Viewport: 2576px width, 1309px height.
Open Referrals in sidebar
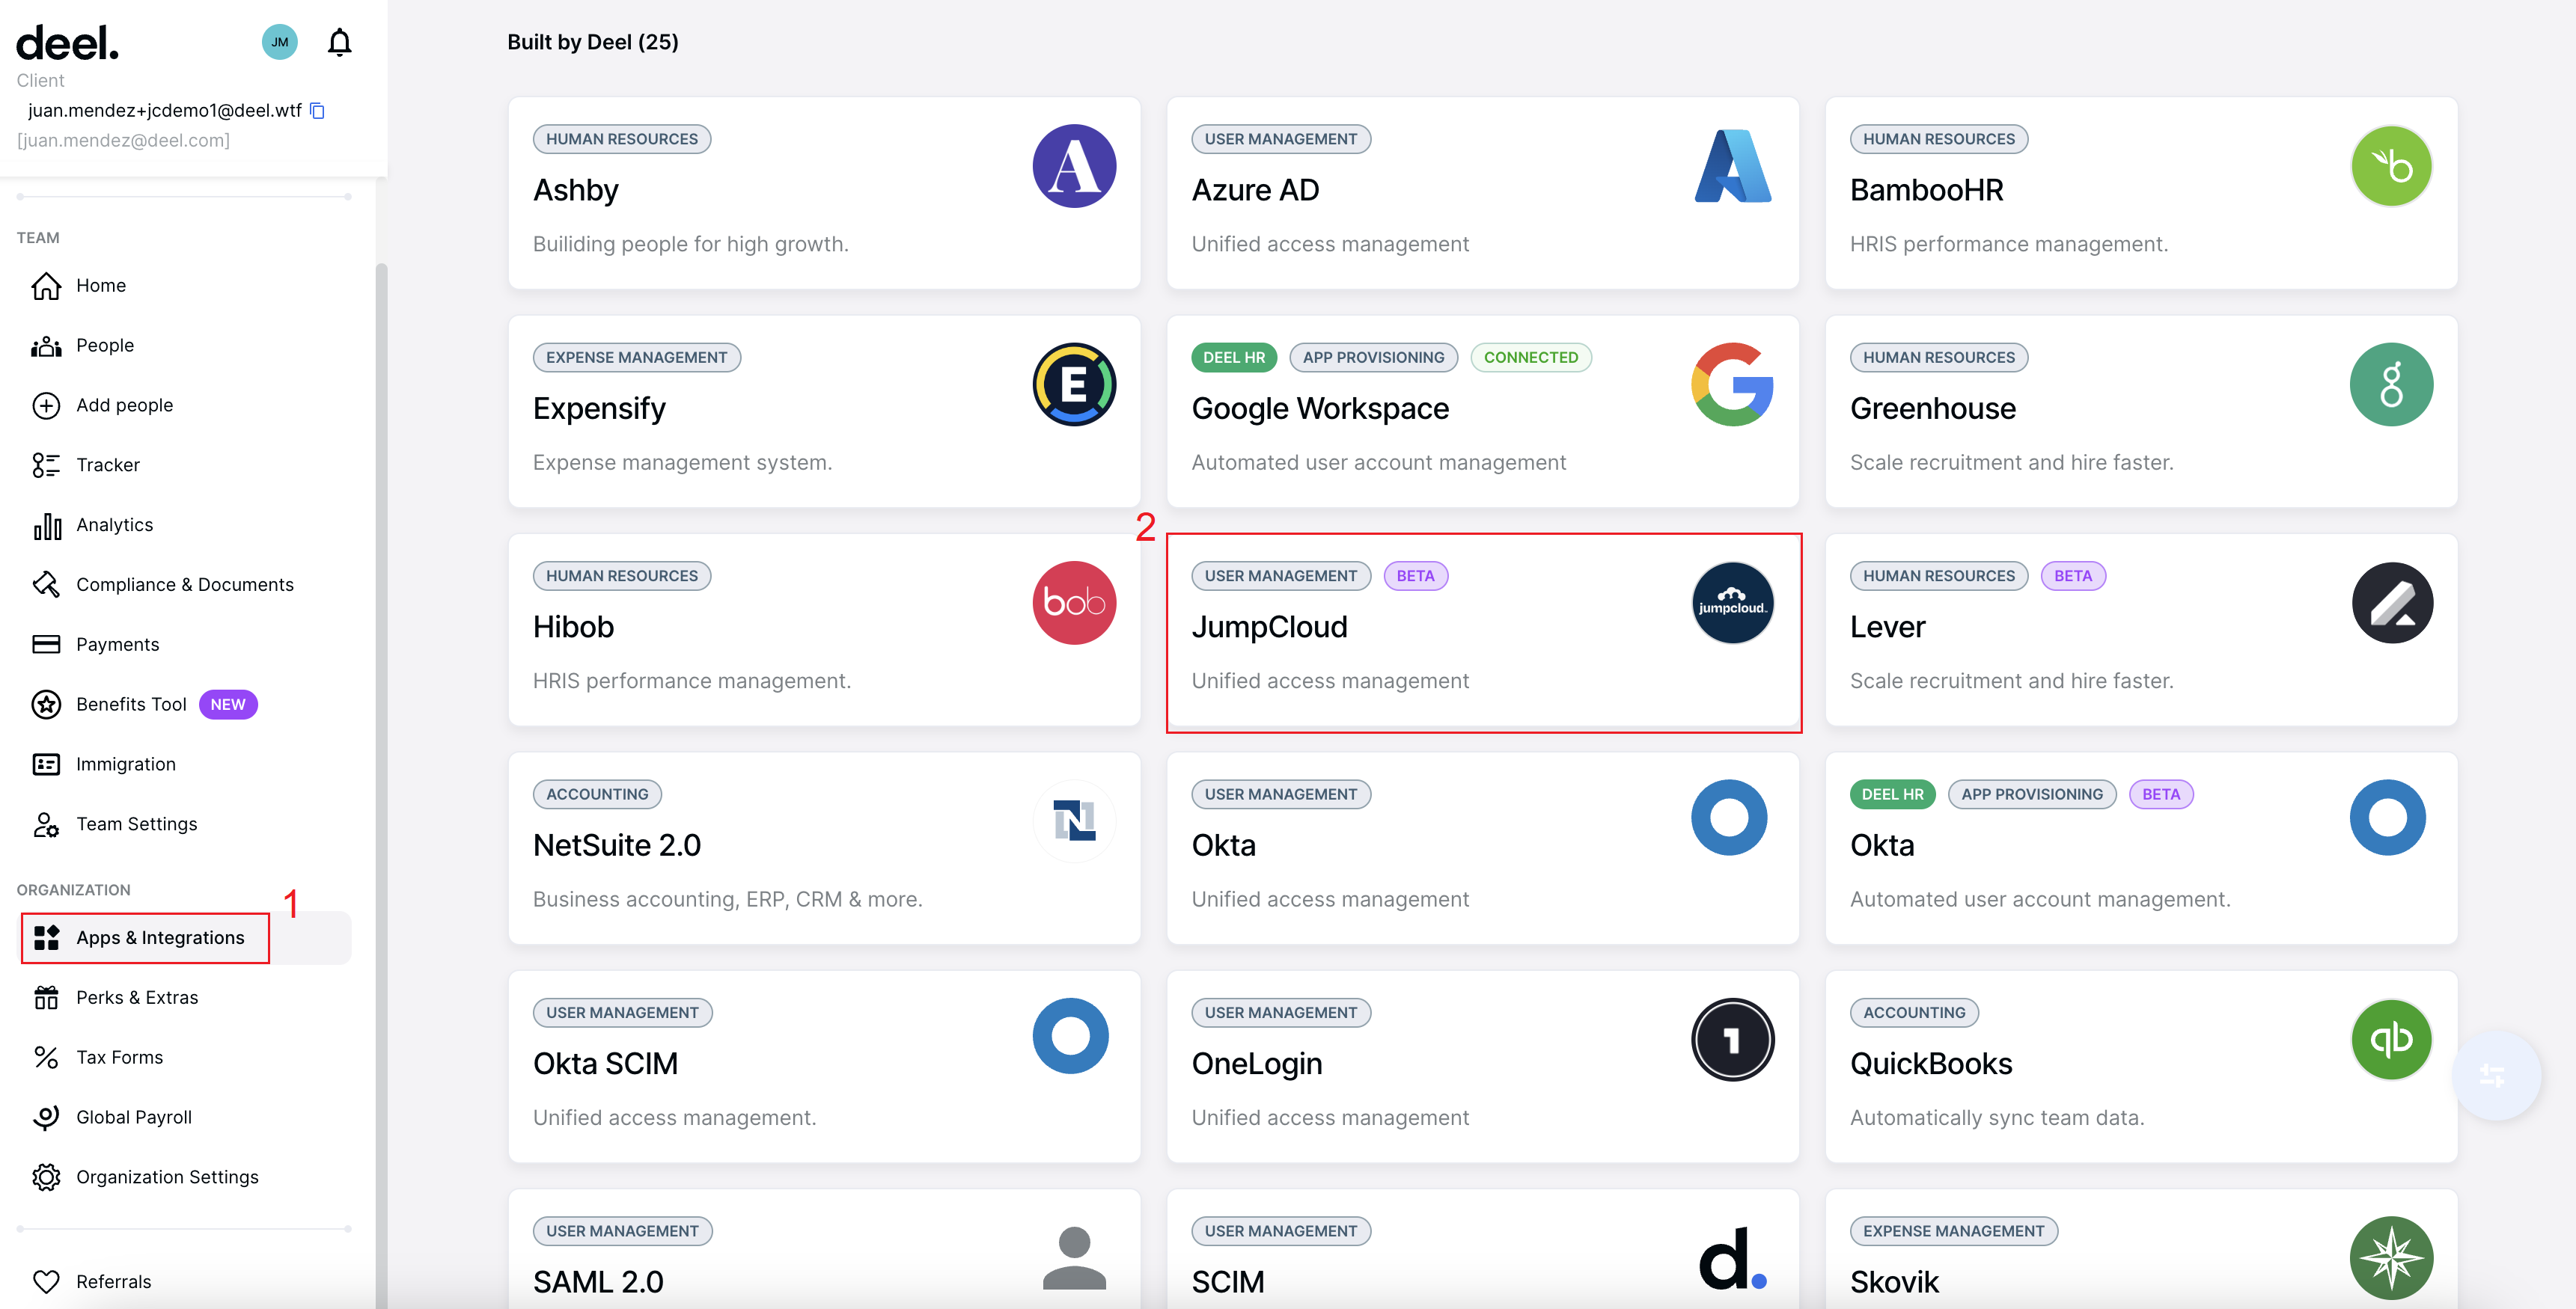(185, 1282)
